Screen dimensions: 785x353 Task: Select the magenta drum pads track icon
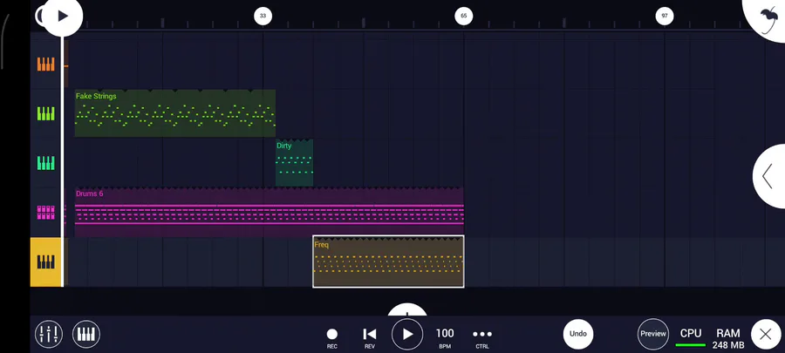coord(45,213)
